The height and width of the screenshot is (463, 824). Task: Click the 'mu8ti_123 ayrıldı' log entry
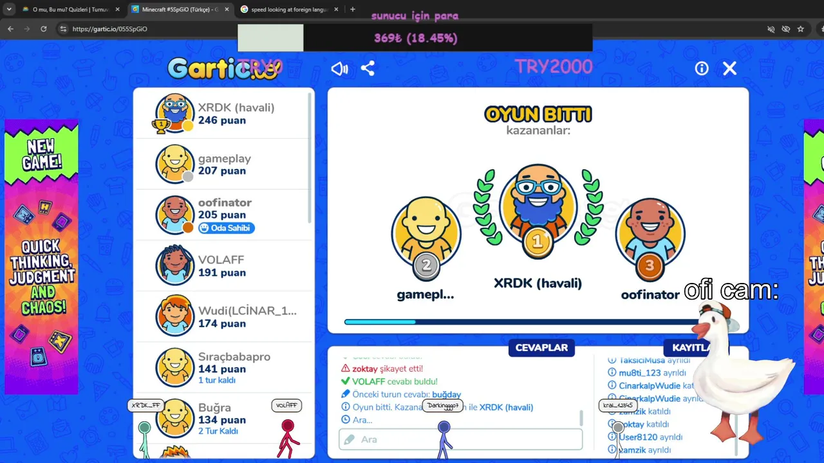(648, 373)
